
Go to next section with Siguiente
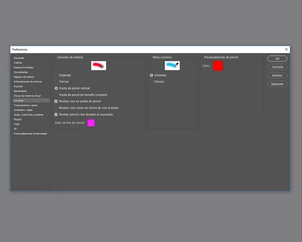pyautogui.click(x=277, y=84)
